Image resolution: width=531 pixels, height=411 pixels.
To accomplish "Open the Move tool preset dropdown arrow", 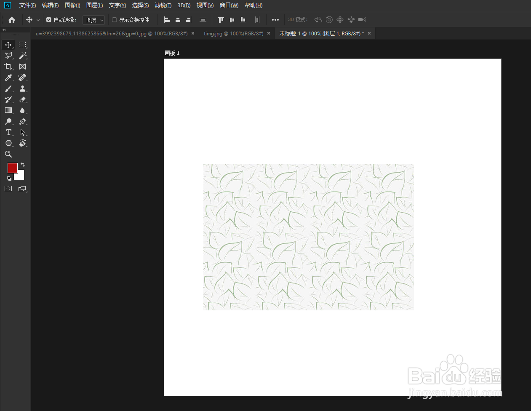I will click(x=38, y=20).
